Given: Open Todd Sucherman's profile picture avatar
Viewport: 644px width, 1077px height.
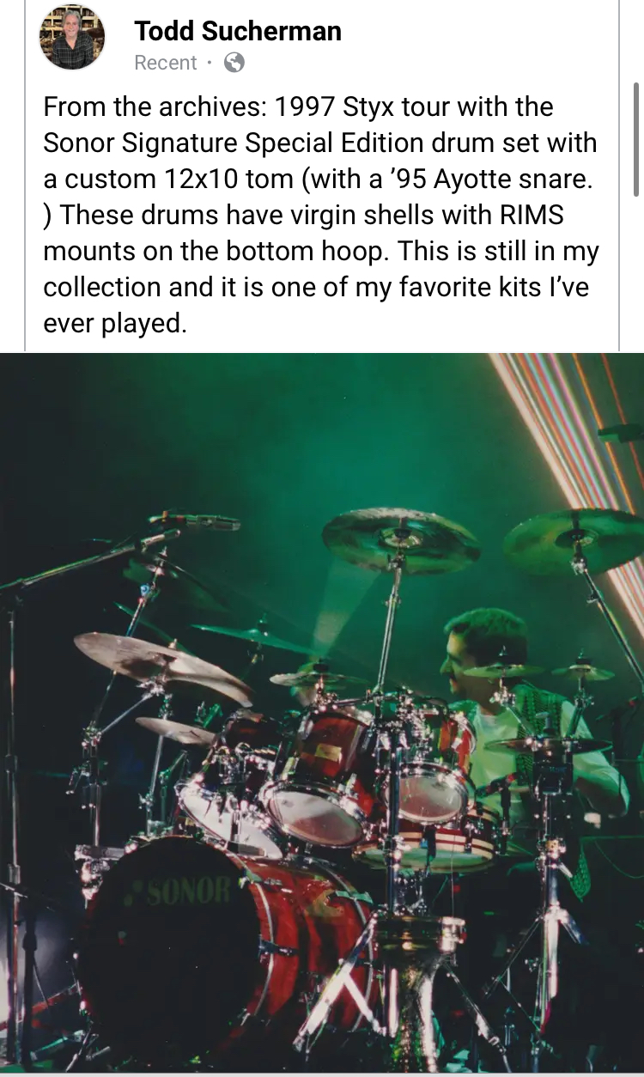Looking at the screenshot, I should tap(72, 38).
